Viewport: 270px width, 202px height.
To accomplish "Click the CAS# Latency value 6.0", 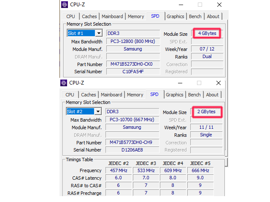I will (119, 178).
